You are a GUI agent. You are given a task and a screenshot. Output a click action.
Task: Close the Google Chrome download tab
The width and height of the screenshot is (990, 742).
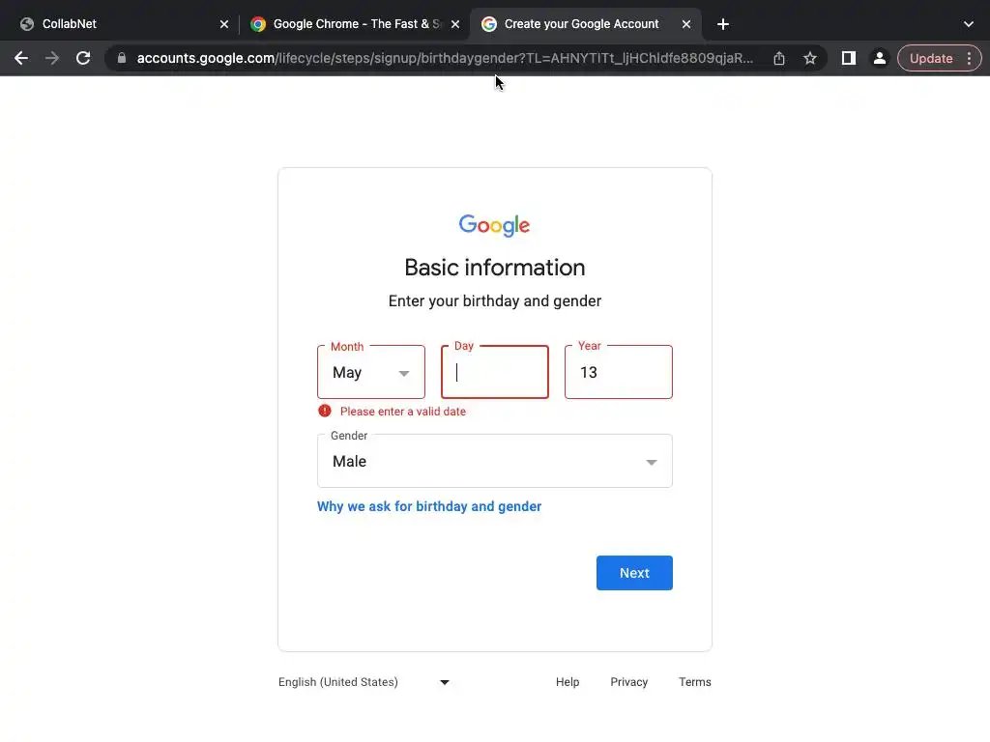[455, 24]
